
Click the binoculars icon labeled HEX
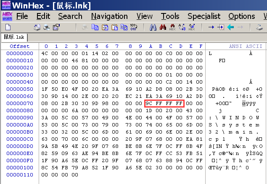[172, 27]
